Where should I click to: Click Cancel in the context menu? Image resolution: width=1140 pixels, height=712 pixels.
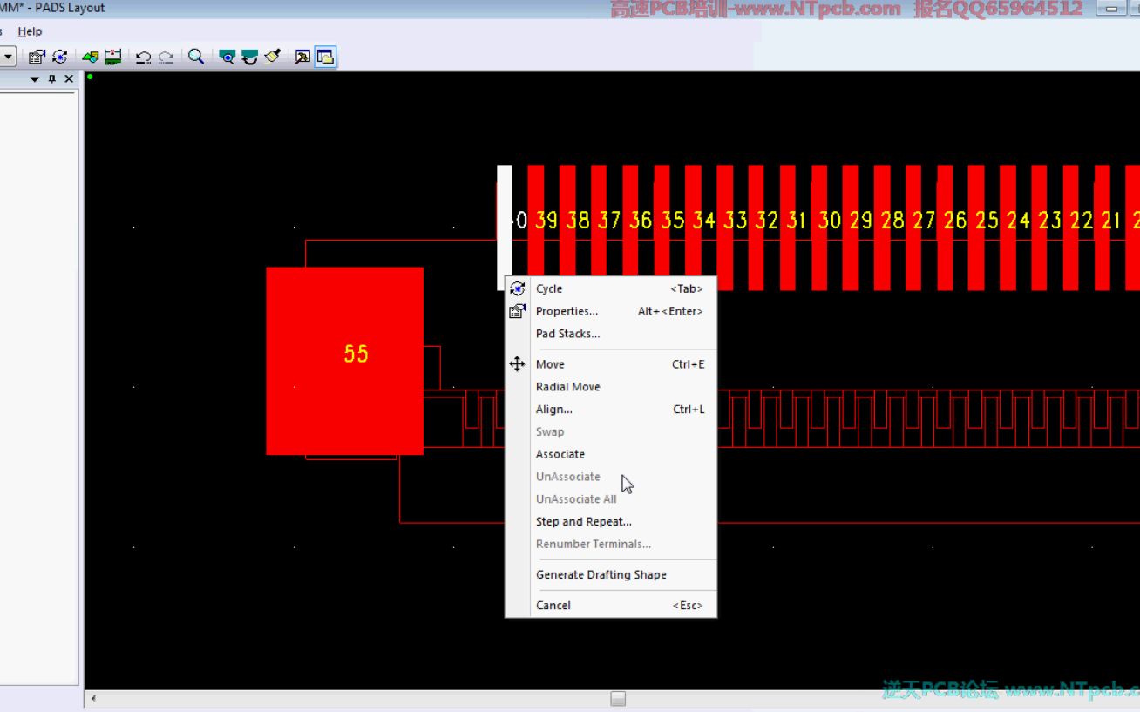tap(553, 605)
